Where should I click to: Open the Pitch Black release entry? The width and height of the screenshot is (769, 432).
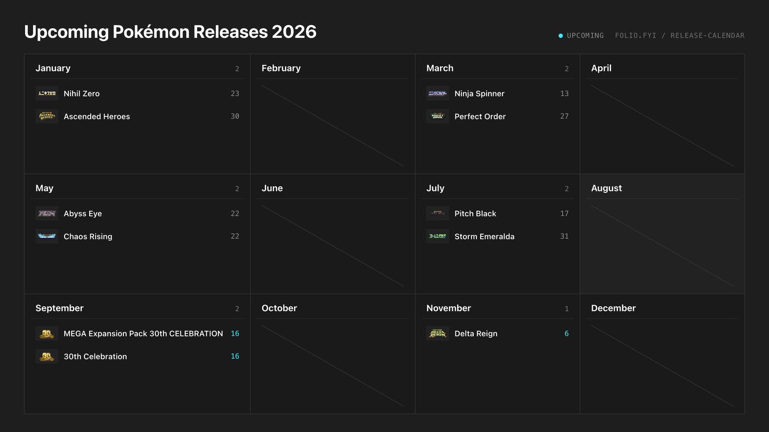click(x=498, y=213)
